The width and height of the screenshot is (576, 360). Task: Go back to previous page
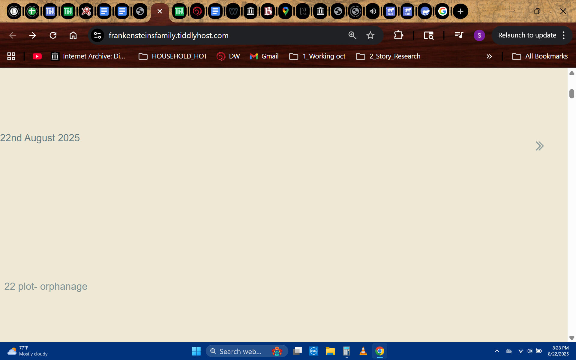(x=13, y=35)
